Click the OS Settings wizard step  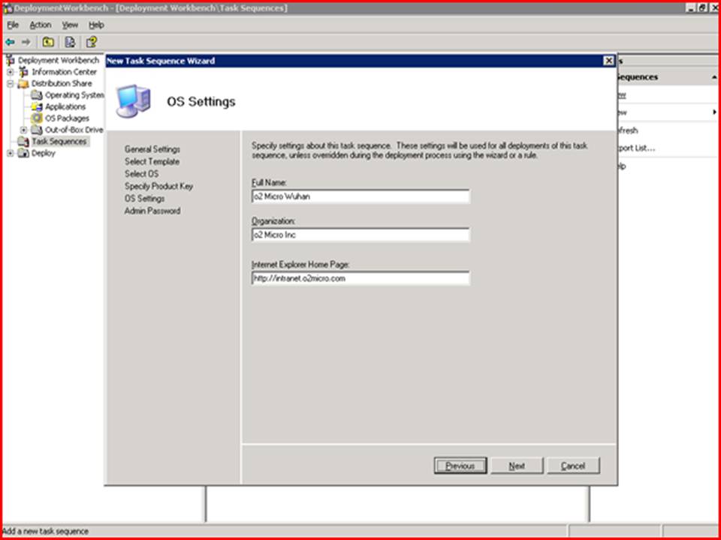144,199
